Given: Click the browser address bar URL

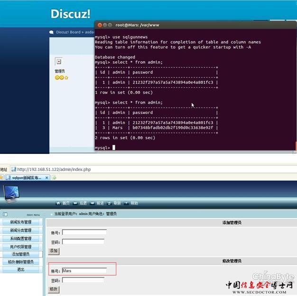Looking at the screenshot, I should [54, 170].
